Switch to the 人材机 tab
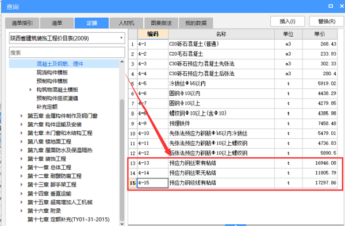 [x=126, y=23]
